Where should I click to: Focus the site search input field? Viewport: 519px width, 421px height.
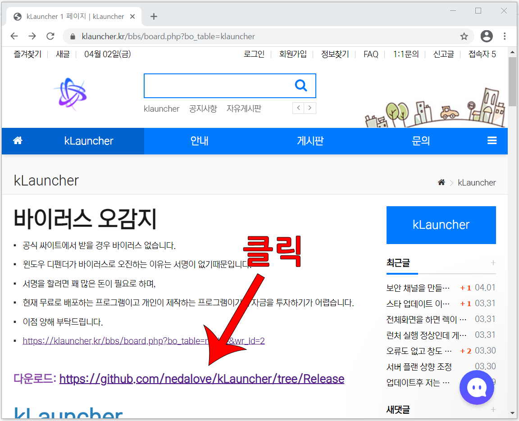[x=219, y=86]
